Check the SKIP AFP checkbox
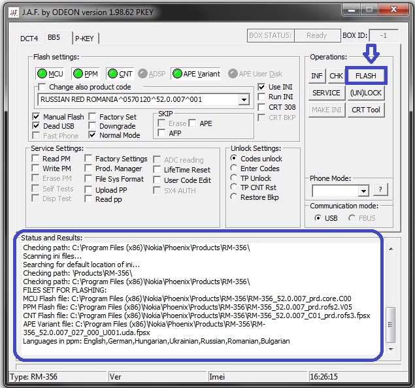The height and width of the screenshot is (388, 415). tap(161, 133)
